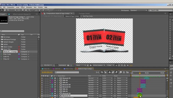This screenshot has width=173, height=98.
Task: Open the composition mini-flowchart in timeline
Action: tap(98, 72)
